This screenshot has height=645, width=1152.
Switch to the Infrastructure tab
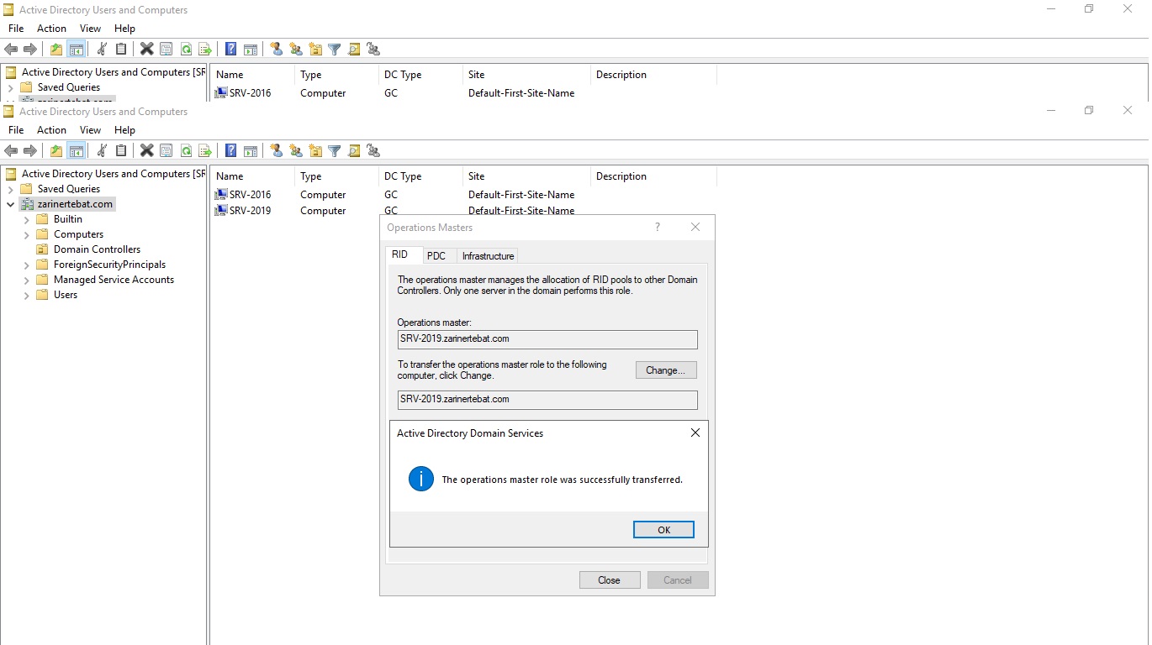pos(488,256)
